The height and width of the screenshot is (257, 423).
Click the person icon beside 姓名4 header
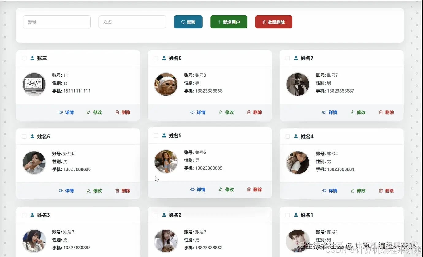[295, 137]
